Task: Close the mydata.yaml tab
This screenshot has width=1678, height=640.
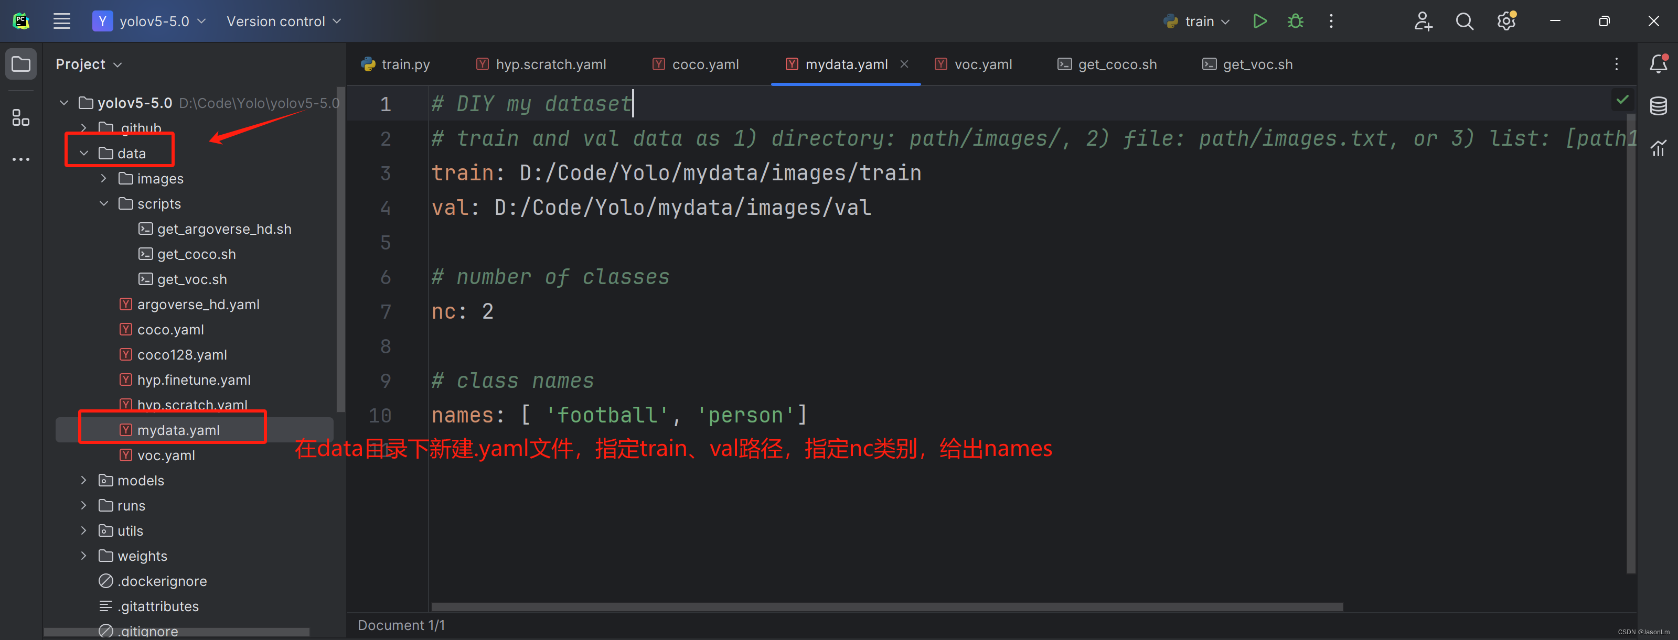Action: pos(904,64)
